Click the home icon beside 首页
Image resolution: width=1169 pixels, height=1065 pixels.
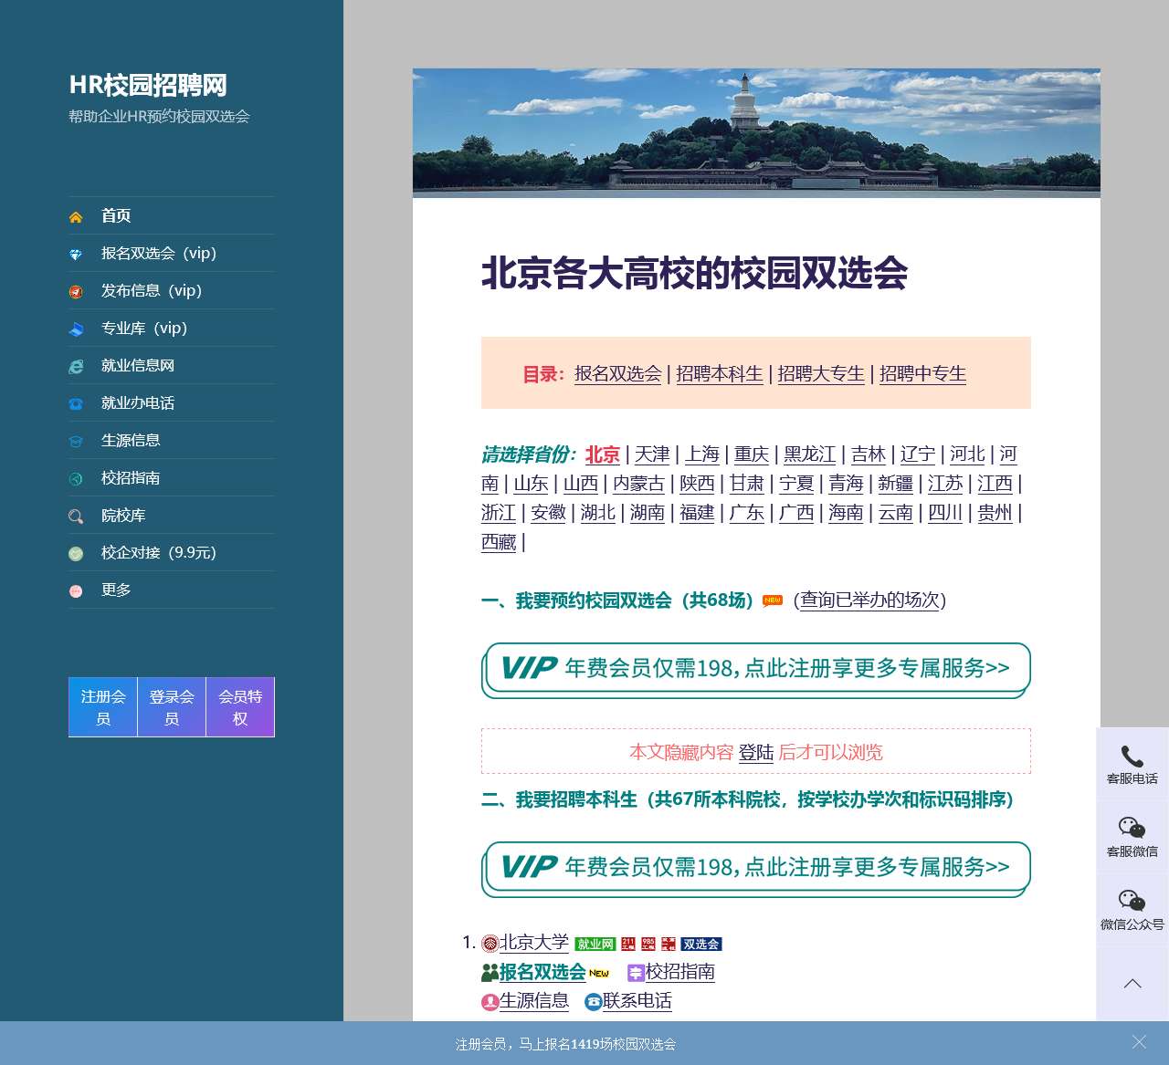coord(76,217)
